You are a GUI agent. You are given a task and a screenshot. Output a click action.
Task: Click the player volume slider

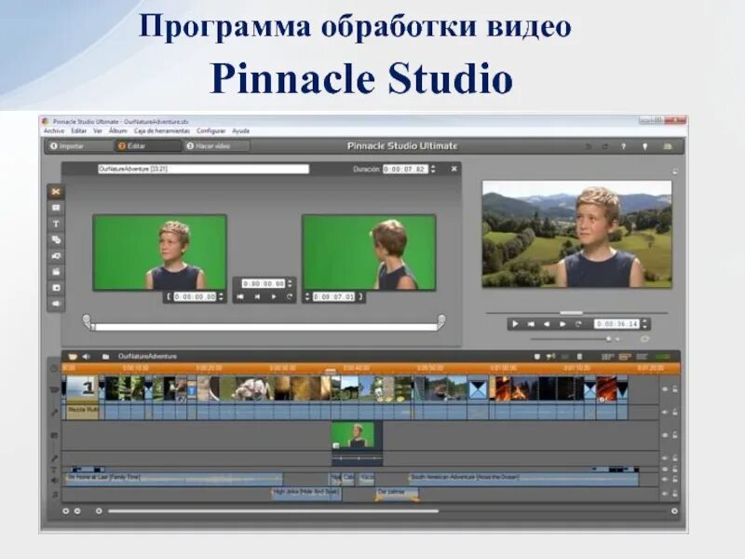(x=569, y=339)
